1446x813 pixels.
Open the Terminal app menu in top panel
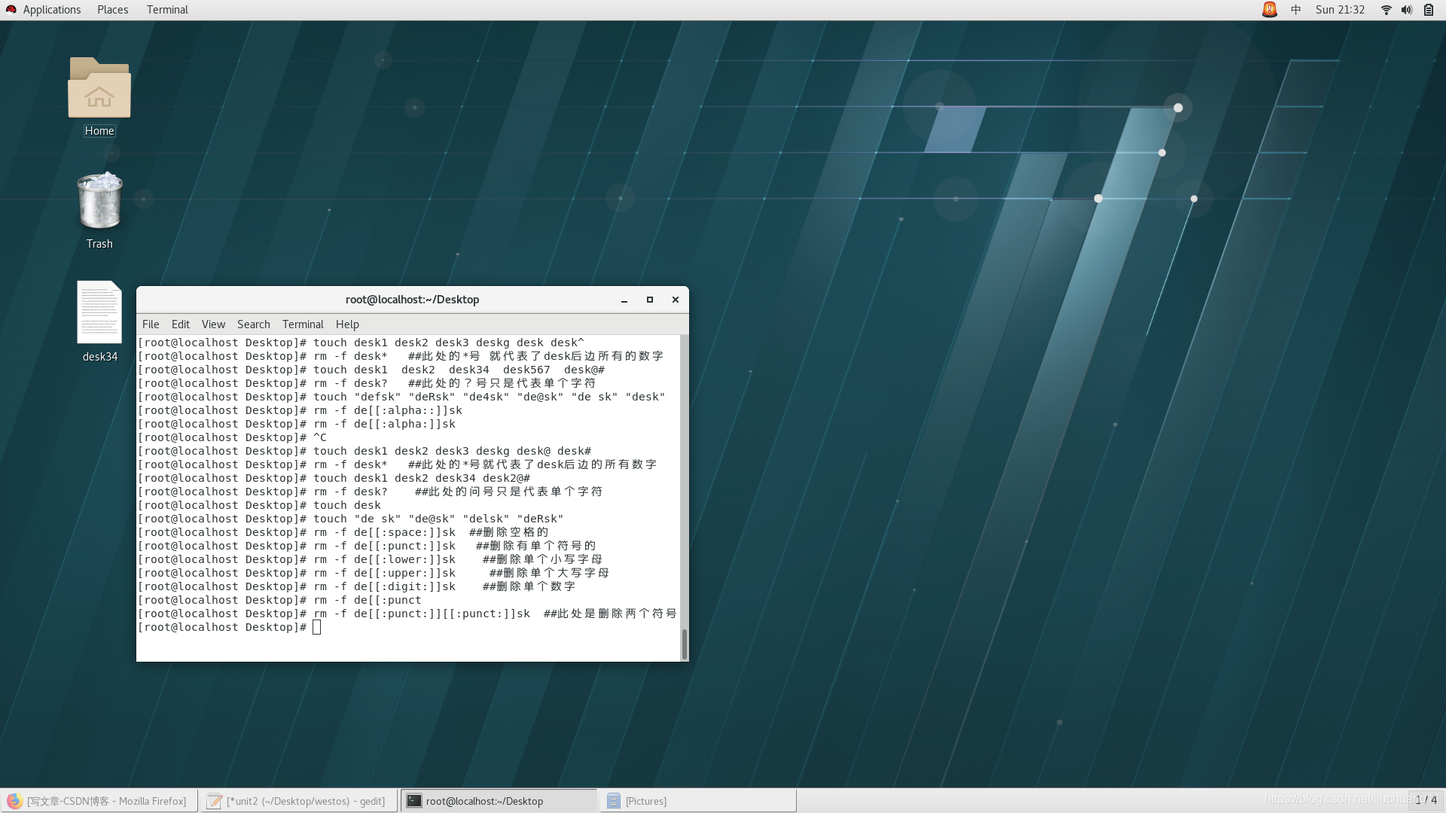[x=167, y=10]
